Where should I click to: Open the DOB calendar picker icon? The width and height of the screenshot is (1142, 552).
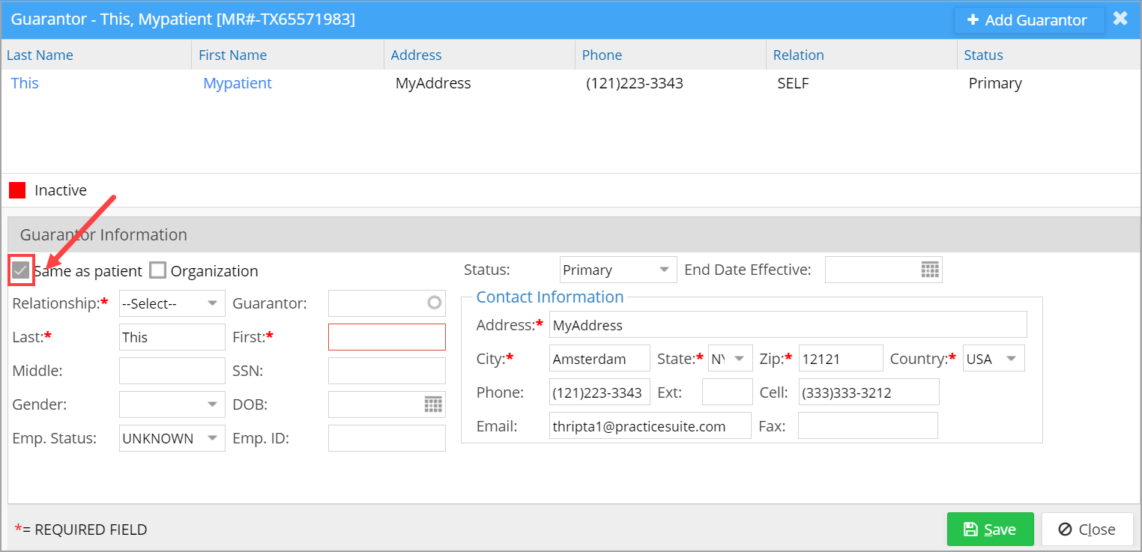[x=433, y=404]
